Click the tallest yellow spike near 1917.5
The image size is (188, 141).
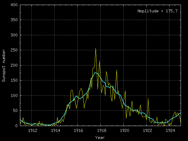[95, 49]
